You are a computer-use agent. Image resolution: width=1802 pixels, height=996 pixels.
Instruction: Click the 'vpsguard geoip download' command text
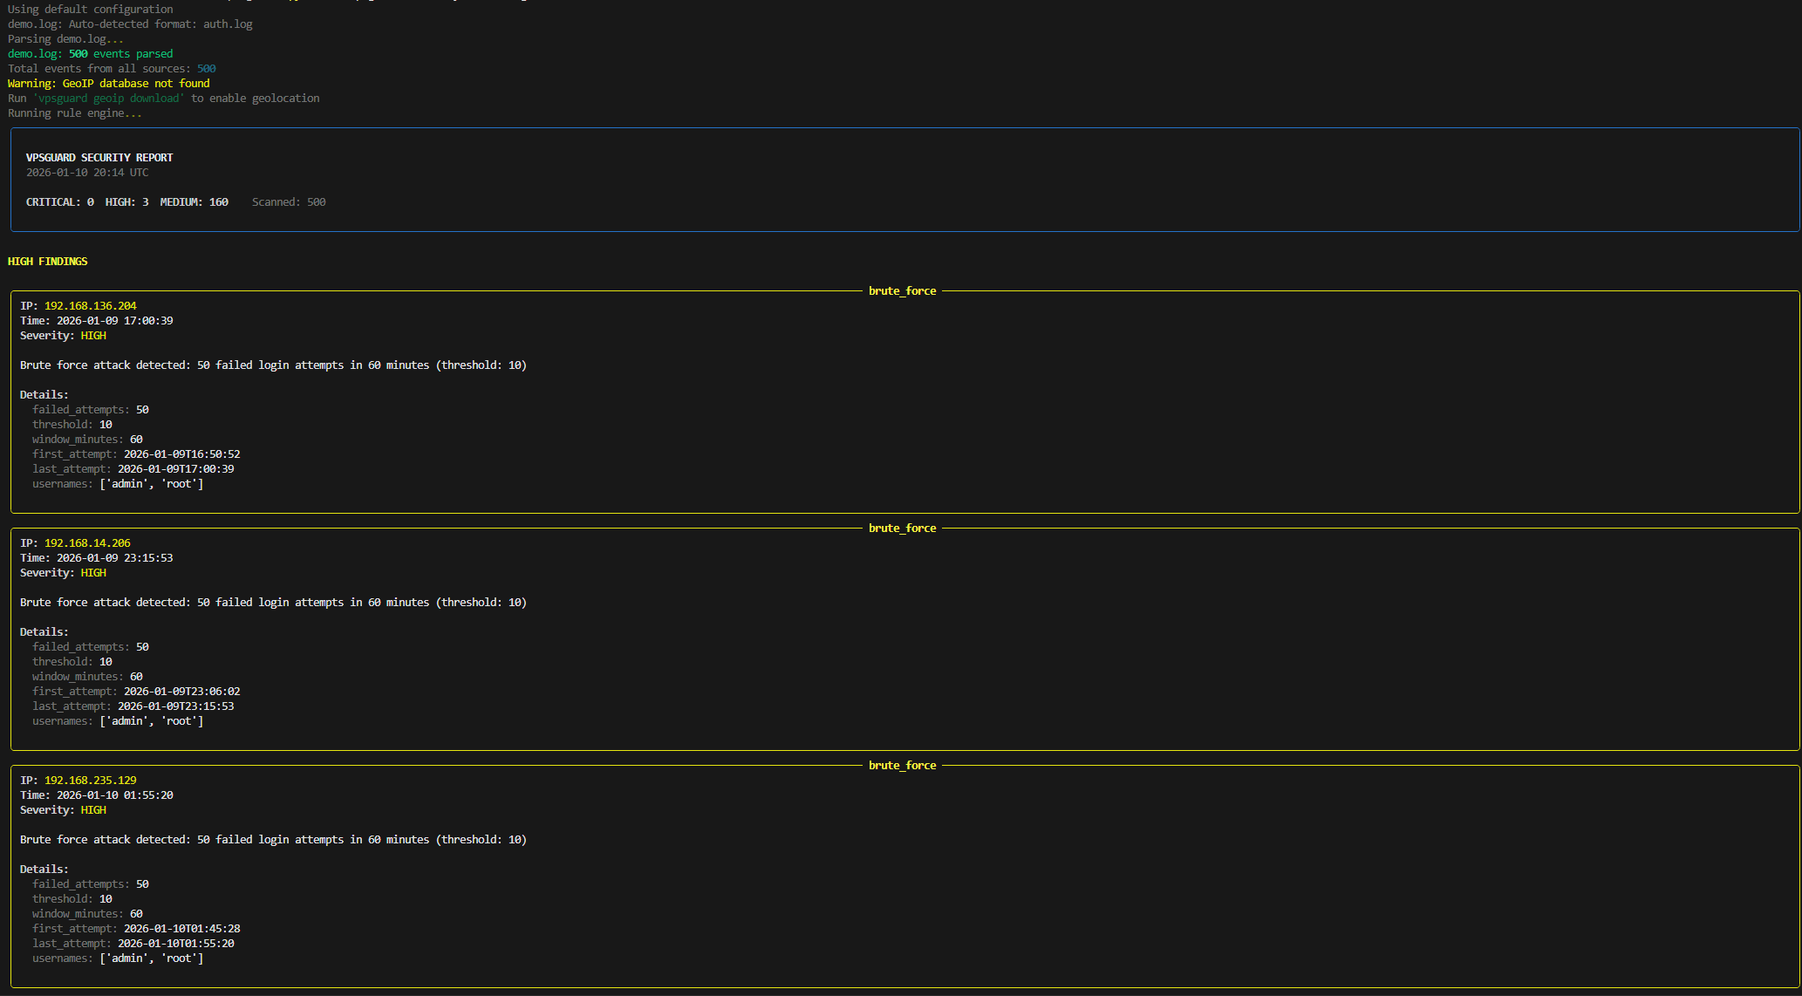(109, 99)
